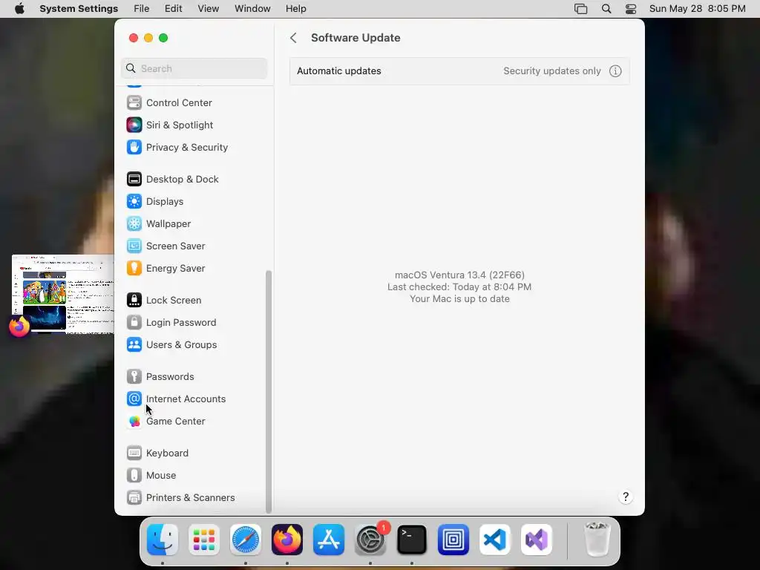
Task: Open the Help menu
Action: click(x=295, y=9)
